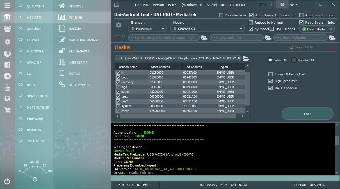Open the Telegram icon link
The height and width of the screenshot is (189, 340).
[x=7, y=76]
